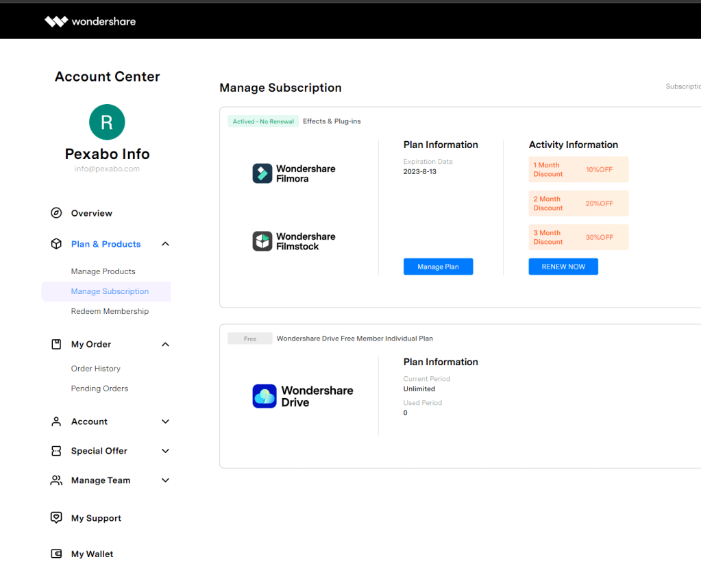Go to Order History

(x=96, y=369)
